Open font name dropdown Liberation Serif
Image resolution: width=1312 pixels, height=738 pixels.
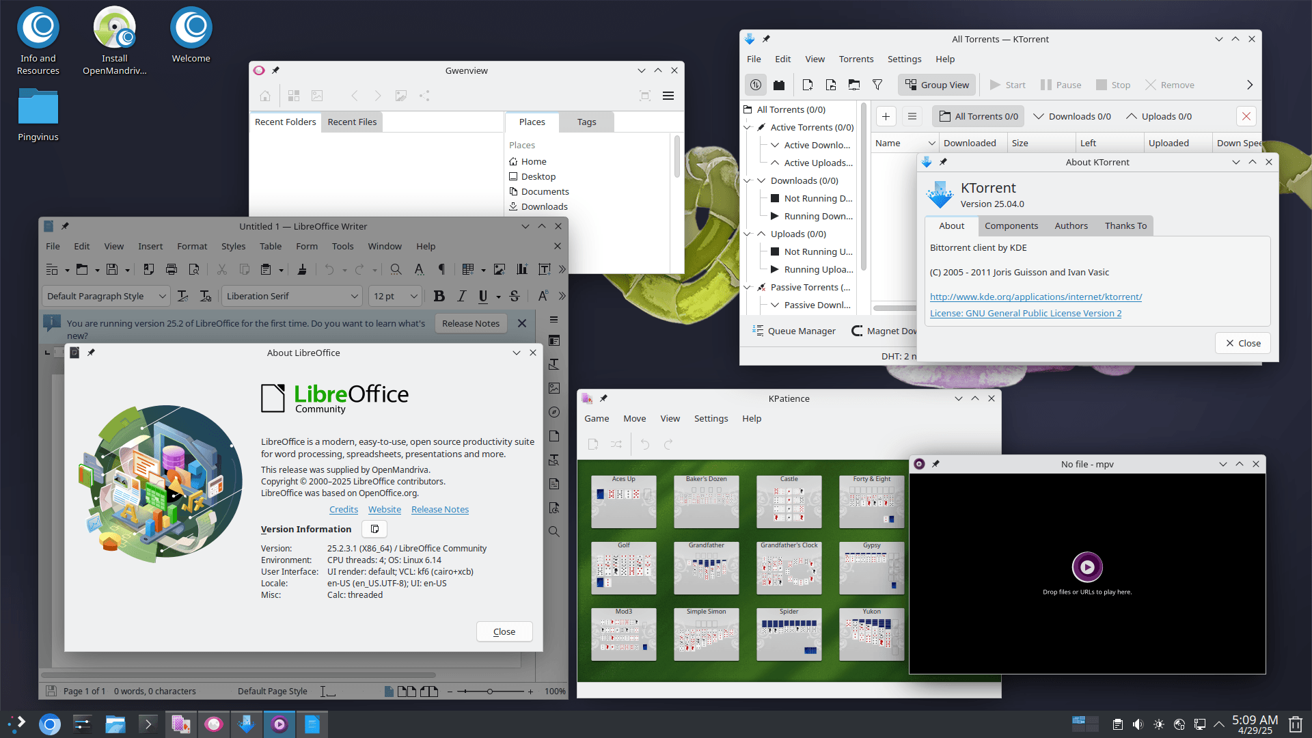click(354, 296)
